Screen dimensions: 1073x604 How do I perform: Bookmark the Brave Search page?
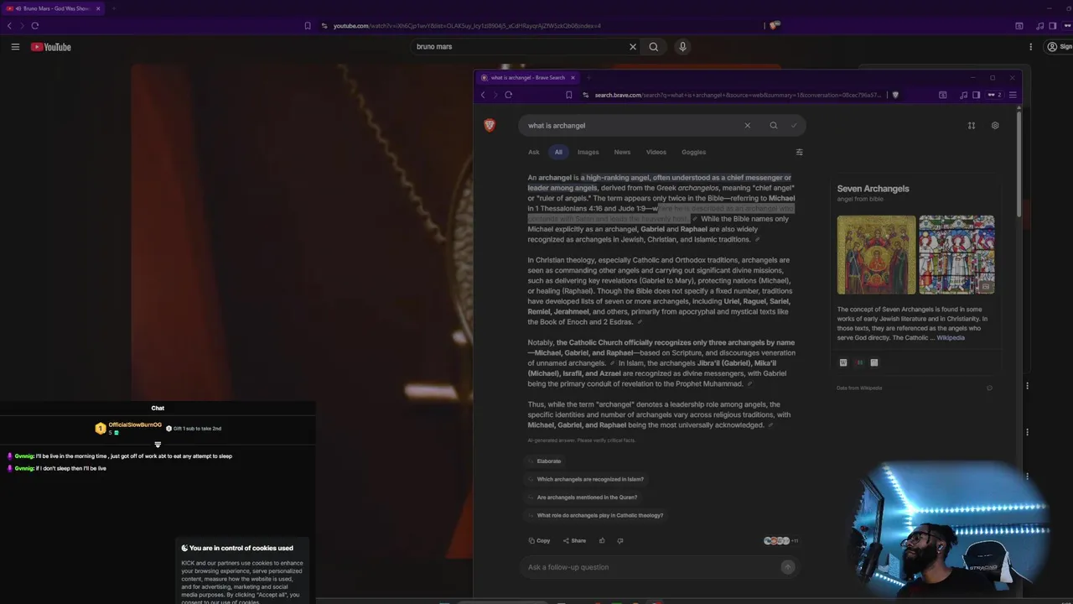568,95
